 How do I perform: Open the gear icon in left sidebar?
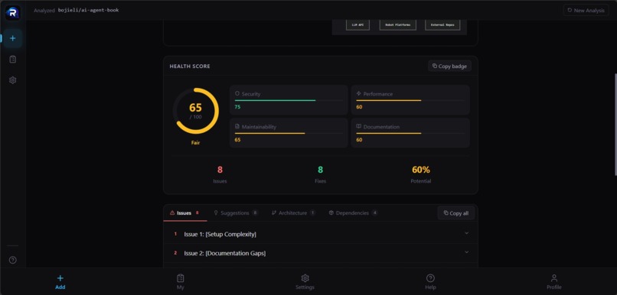click(12, 80)
